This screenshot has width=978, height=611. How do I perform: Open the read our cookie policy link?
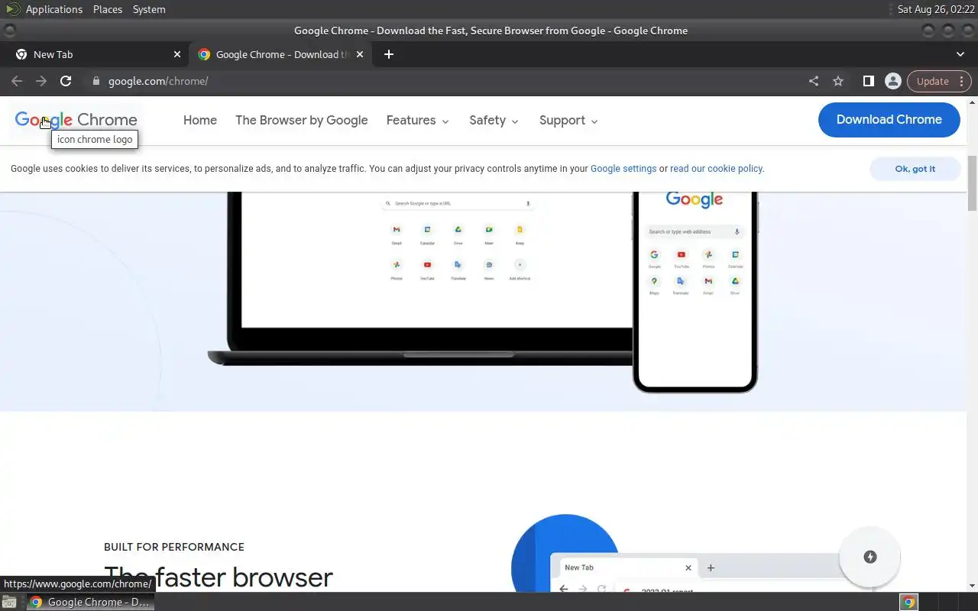coord(716,169)
